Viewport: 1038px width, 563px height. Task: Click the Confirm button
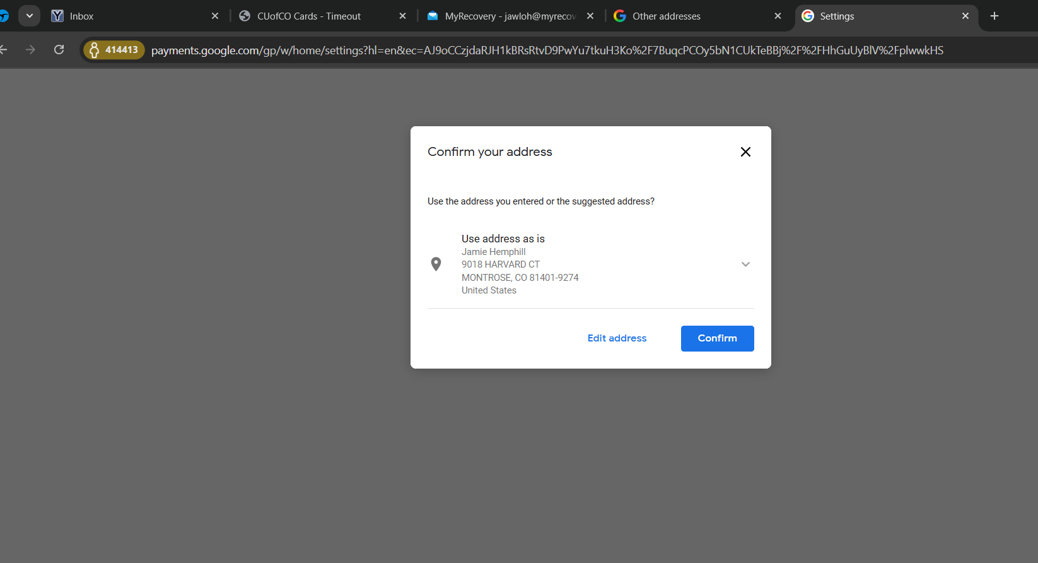coord(717,338)
